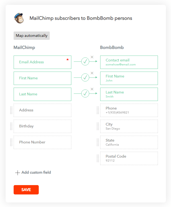Click the plus icon for custom field
Screen dimensions: 171x207
pos(18,173)
